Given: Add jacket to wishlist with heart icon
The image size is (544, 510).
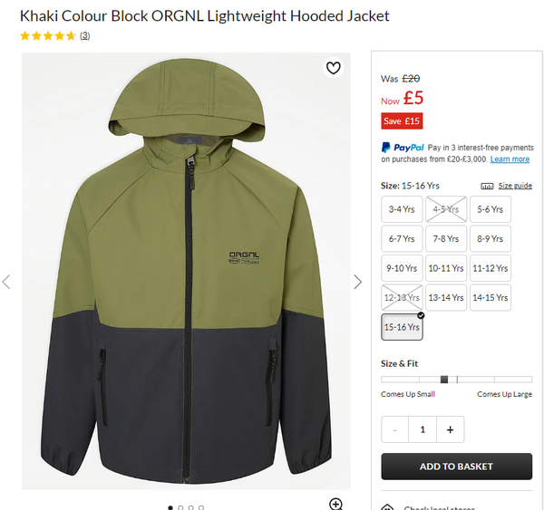Looking at the screenshot, I should (x=334, y=68).
